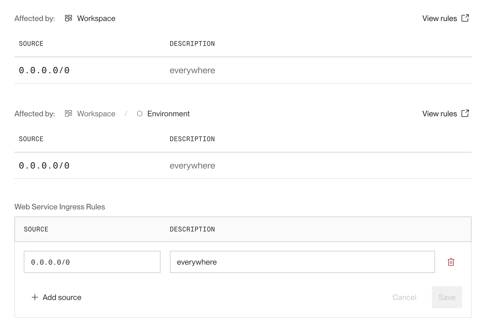487x332 pixels.
Task: Click the SOURCE column header in Web Service Ingress Rules
Action: pyautogui.click(x=36, y=229)
